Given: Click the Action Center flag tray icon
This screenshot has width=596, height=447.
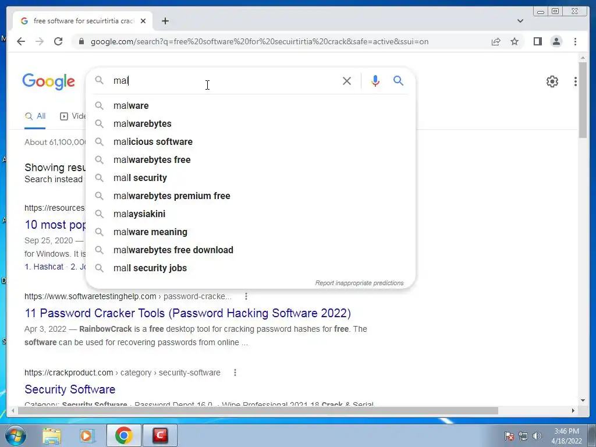Looking at the screenshot, I should pos(509,436).
